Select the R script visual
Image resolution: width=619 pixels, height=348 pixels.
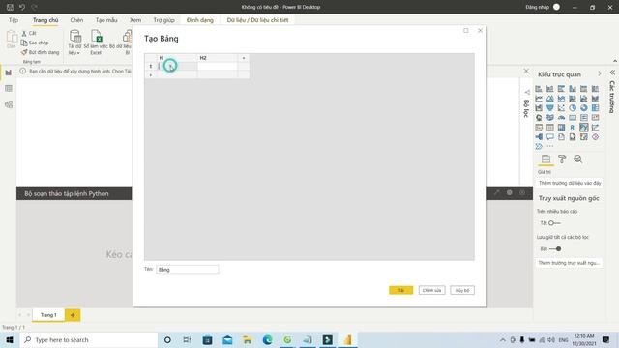point(573,127)
